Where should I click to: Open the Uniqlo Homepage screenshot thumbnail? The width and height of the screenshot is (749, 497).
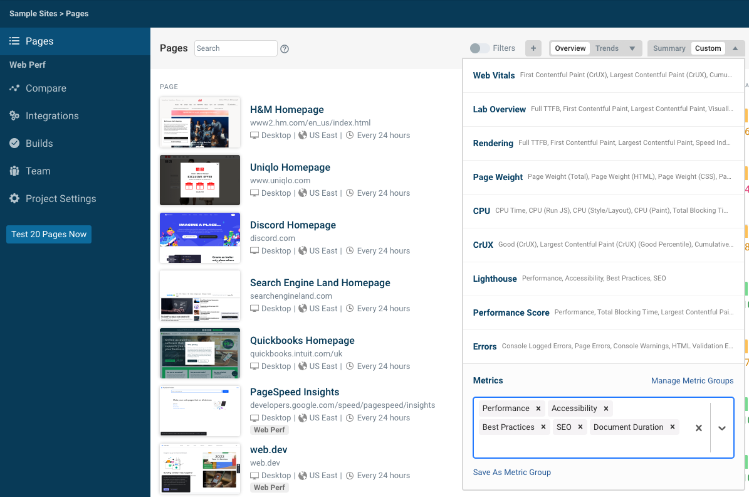click(x=200, y=180)
